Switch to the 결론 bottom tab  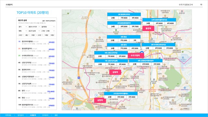click(x=56, y=115)
